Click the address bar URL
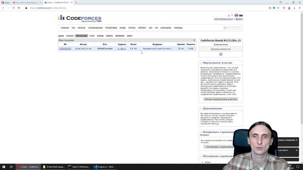 pos(48,8)
